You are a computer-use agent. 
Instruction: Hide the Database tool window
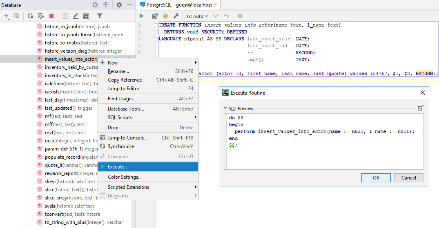click(129, 5)
